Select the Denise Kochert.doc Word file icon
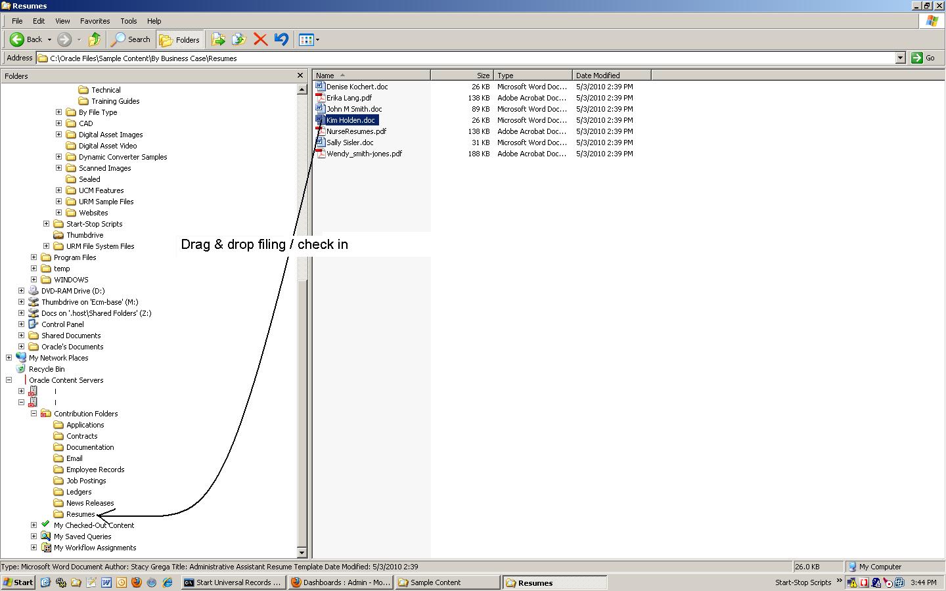 click(320, 86)
